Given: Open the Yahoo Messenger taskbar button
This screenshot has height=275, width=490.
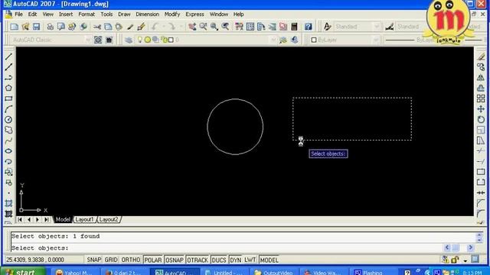Looking at the screenshot, I should pos(75,272).
